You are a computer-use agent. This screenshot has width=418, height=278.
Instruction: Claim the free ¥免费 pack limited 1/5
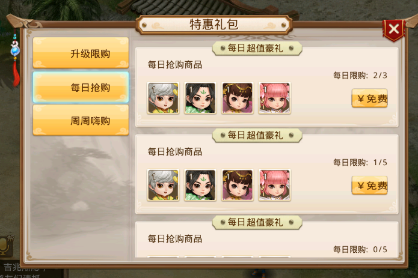tap(369, 185)
